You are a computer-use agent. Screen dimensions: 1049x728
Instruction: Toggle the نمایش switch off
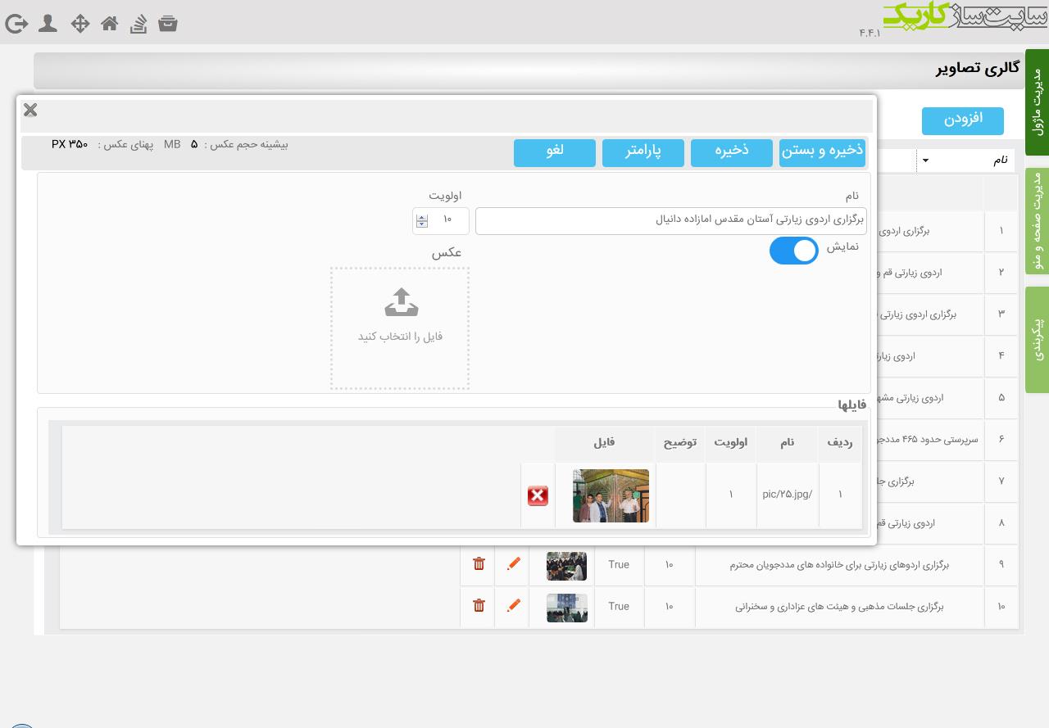point(794,251)
